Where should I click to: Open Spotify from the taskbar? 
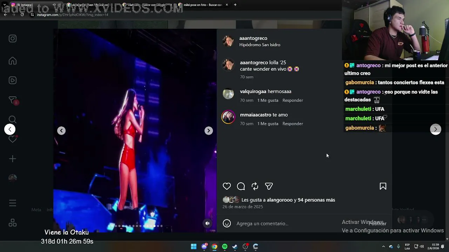click(225, 247)
